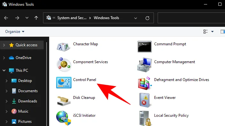This screenshot has width=225, height=126.
Task: Select the Documents label
Action: click(x=28, y=91)
